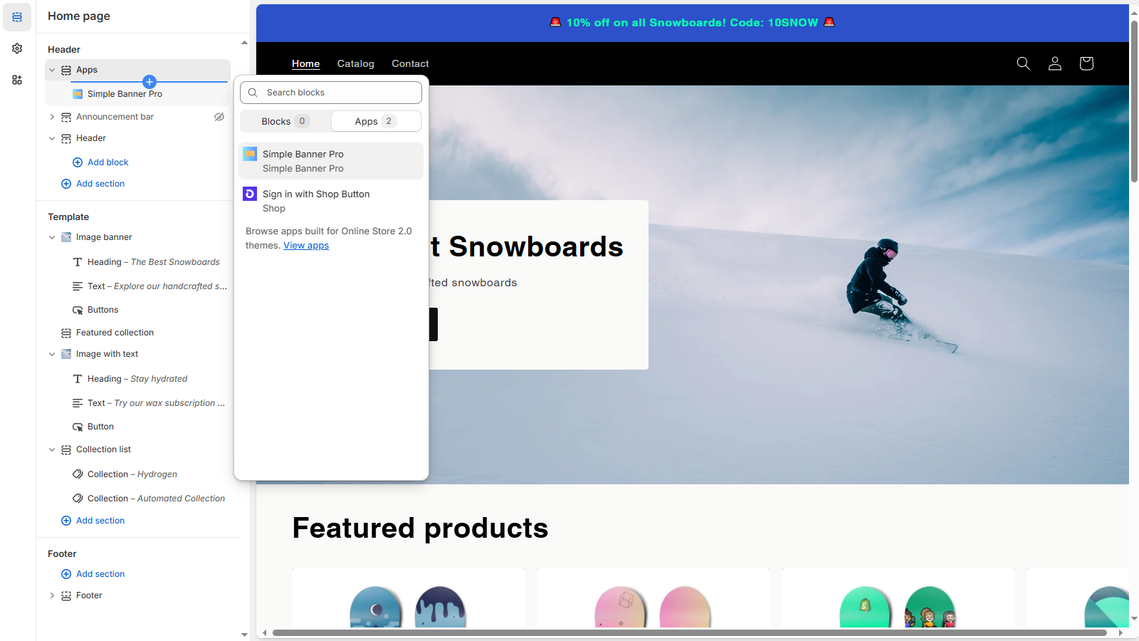Click Add block under Header section

click(x=100, y=162)
